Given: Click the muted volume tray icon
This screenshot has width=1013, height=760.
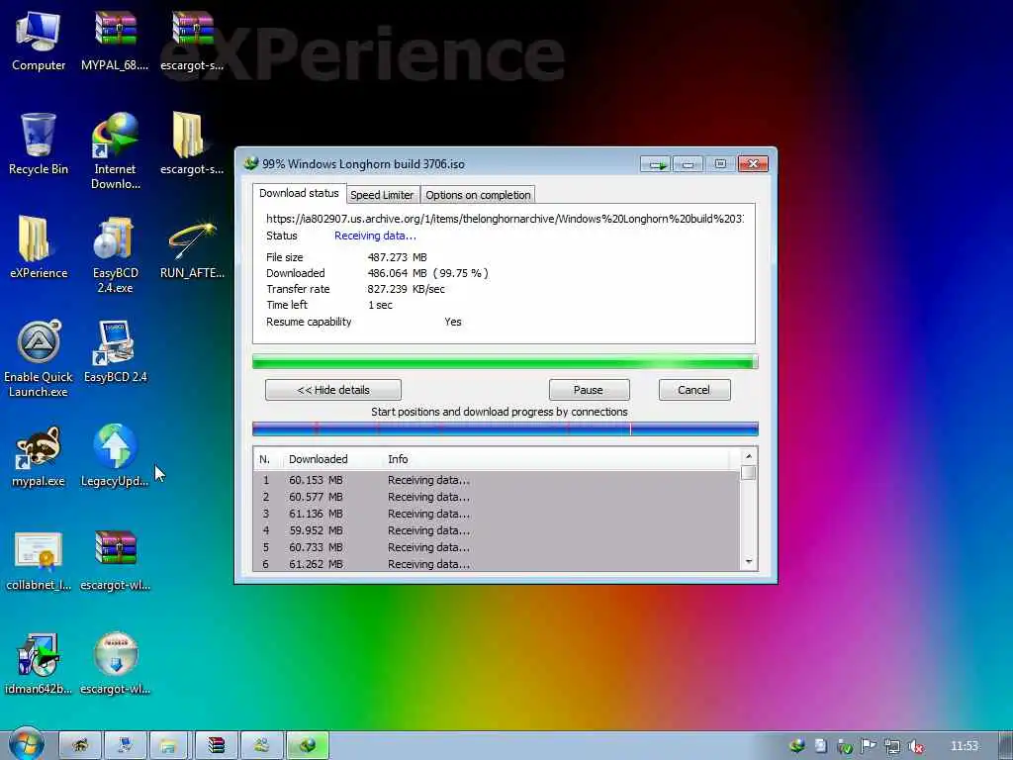Looking at the screenshot, I should (915, 746).
